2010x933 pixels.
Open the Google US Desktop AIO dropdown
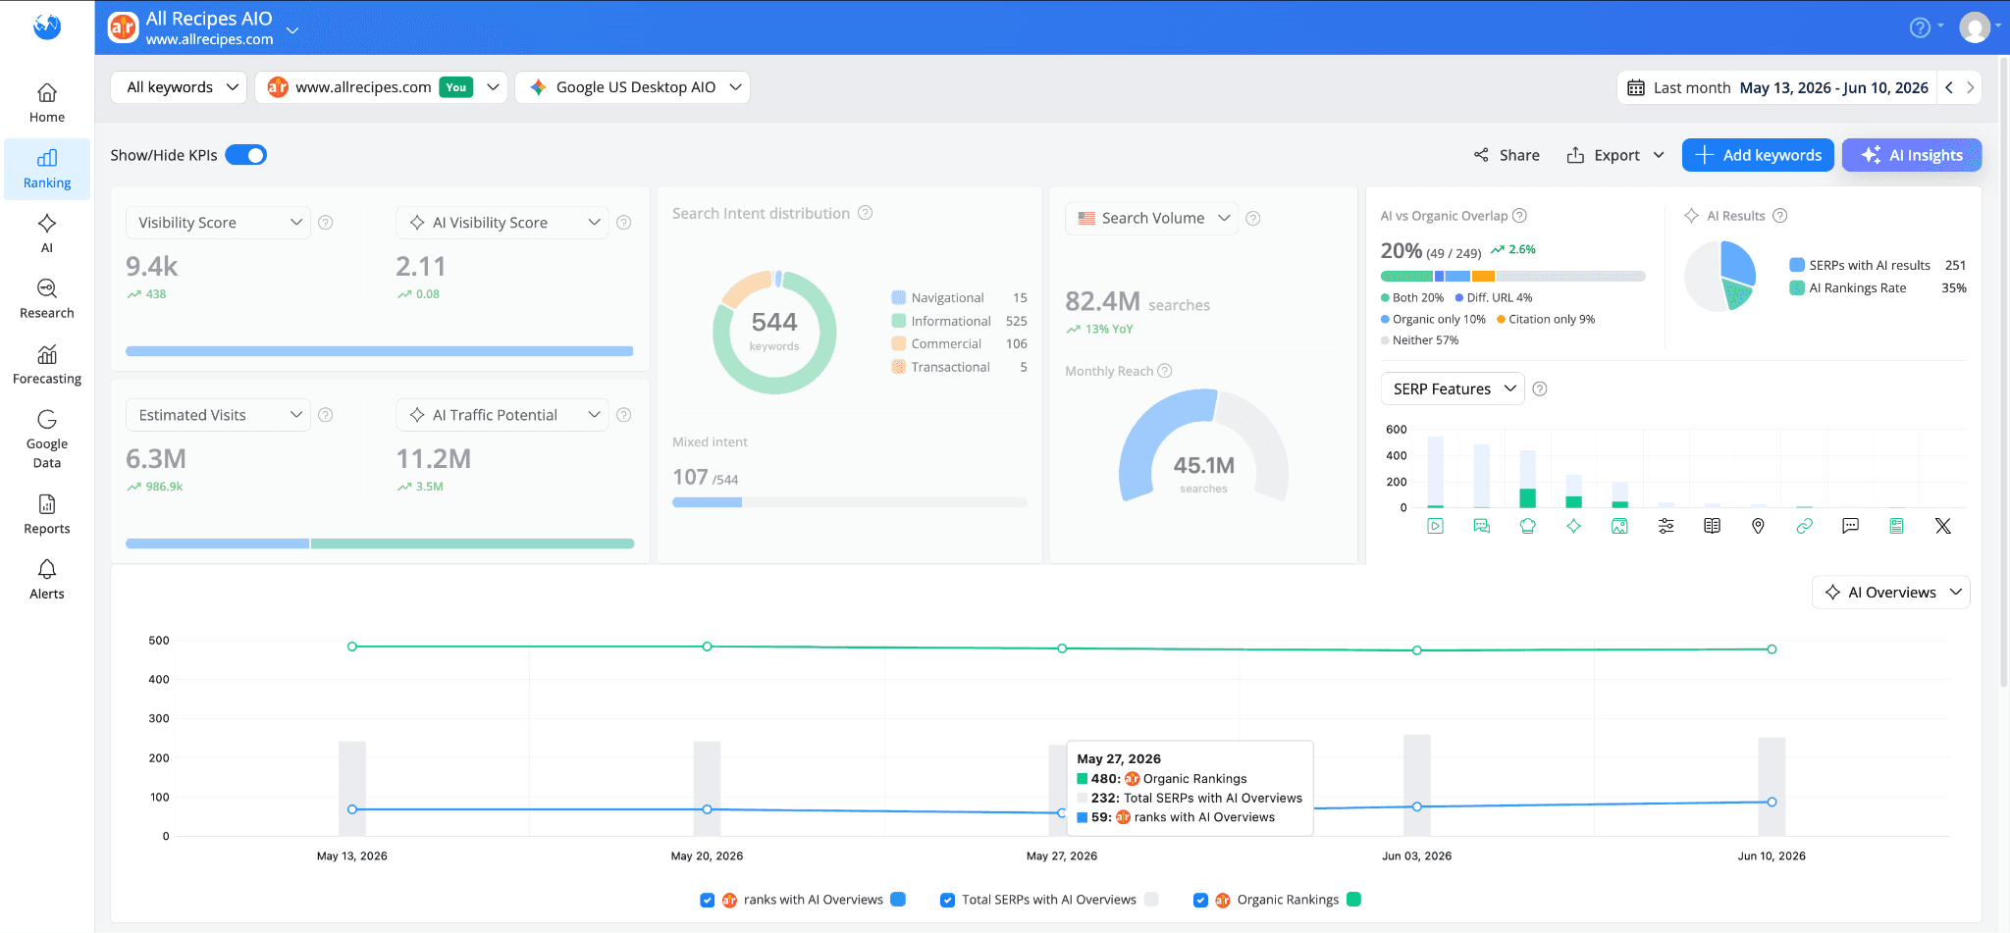[x=633, y=87]
